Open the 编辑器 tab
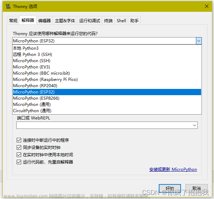 click(x=44, y=20)
